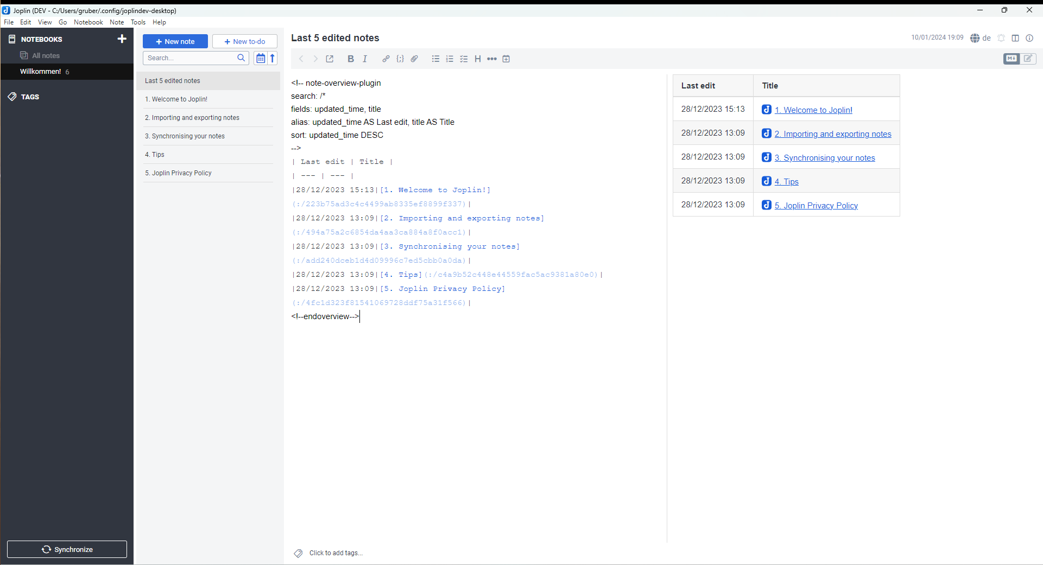Open the Notebook menu
The height and width of the screenshot is (565, 1043).
(x=89, y=22)
